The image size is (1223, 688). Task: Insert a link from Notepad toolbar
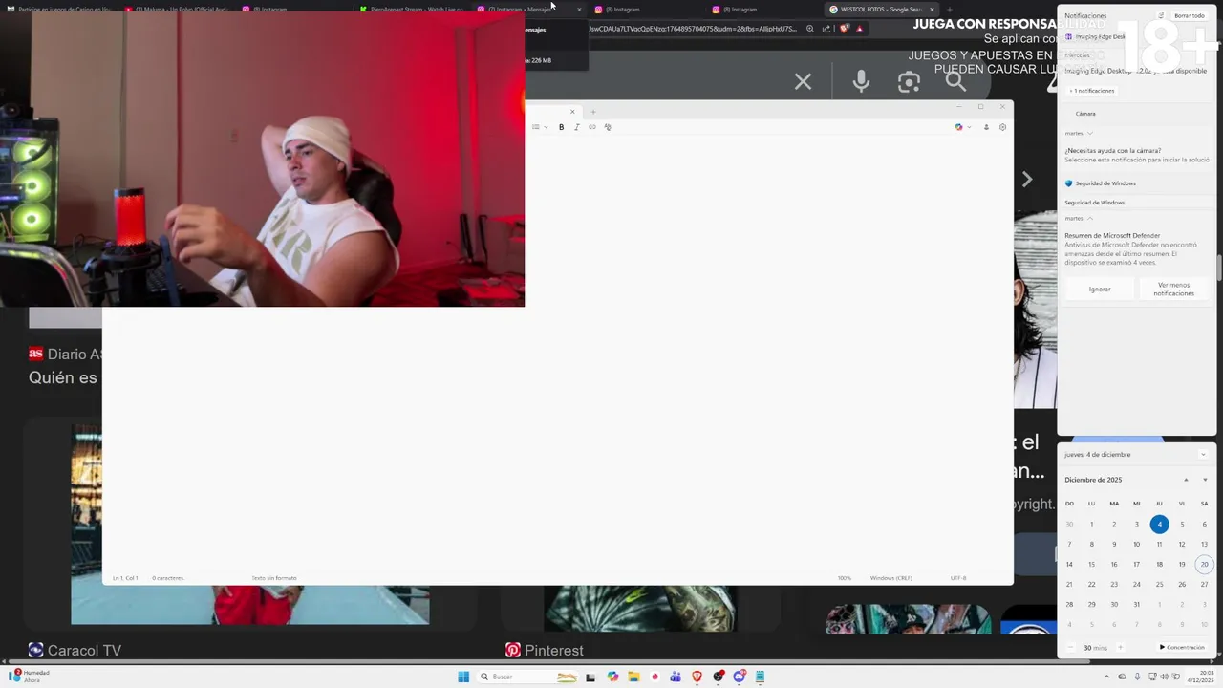point(591,127)
